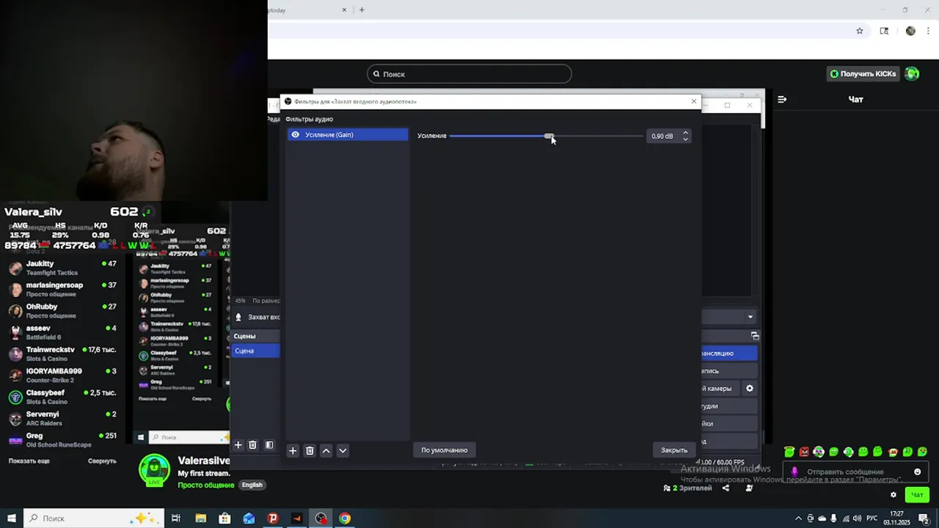
Task: Move the filter down with the arrow icon
Action: [x=343, y=450]
